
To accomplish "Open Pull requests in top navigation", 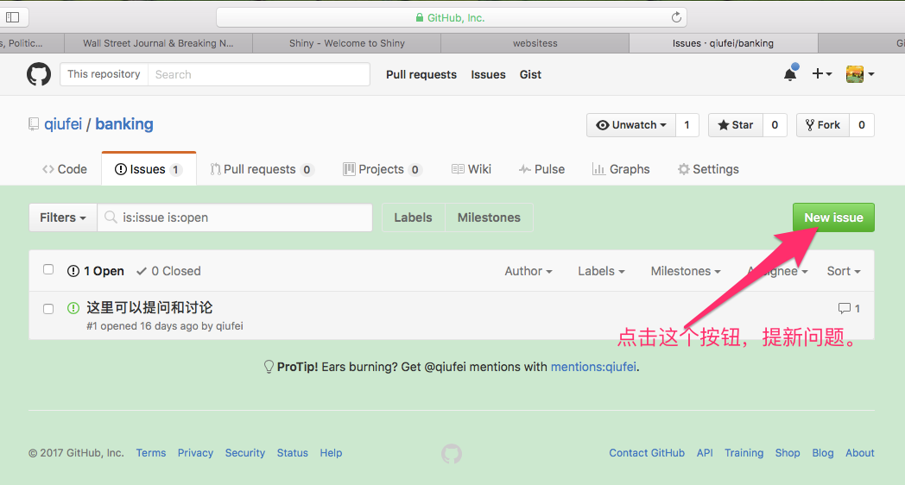I will (x=421, y=74).
